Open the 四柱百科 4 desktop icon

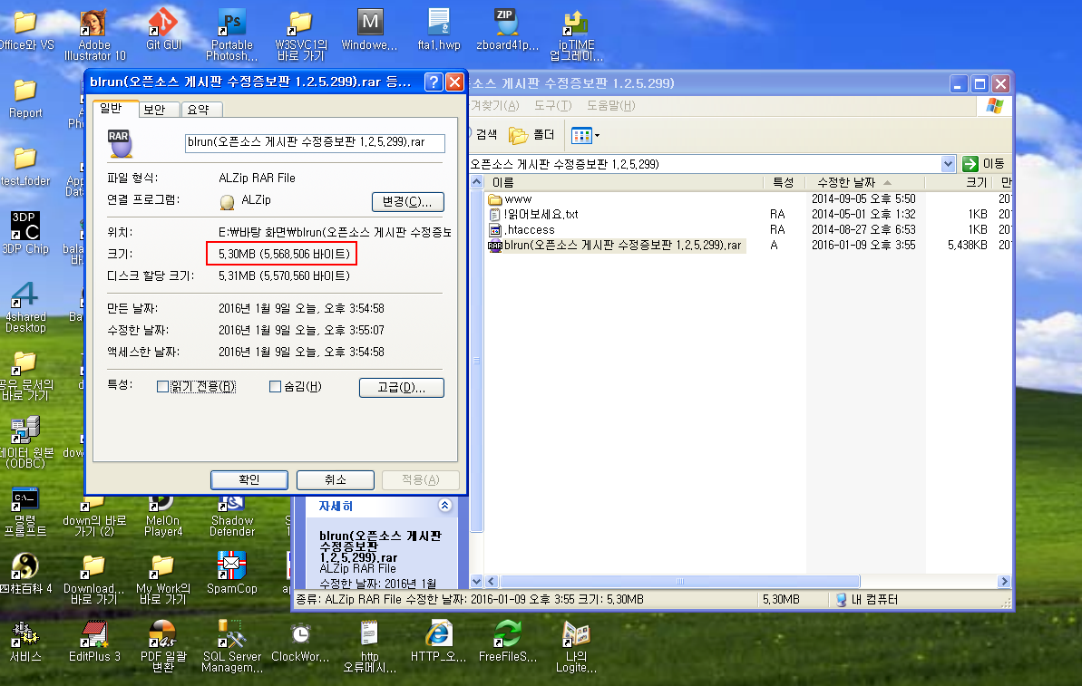25,572
